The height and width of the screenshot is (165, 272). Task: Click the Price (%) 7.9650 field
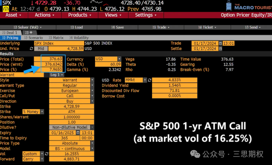click(x=48, y=69)
